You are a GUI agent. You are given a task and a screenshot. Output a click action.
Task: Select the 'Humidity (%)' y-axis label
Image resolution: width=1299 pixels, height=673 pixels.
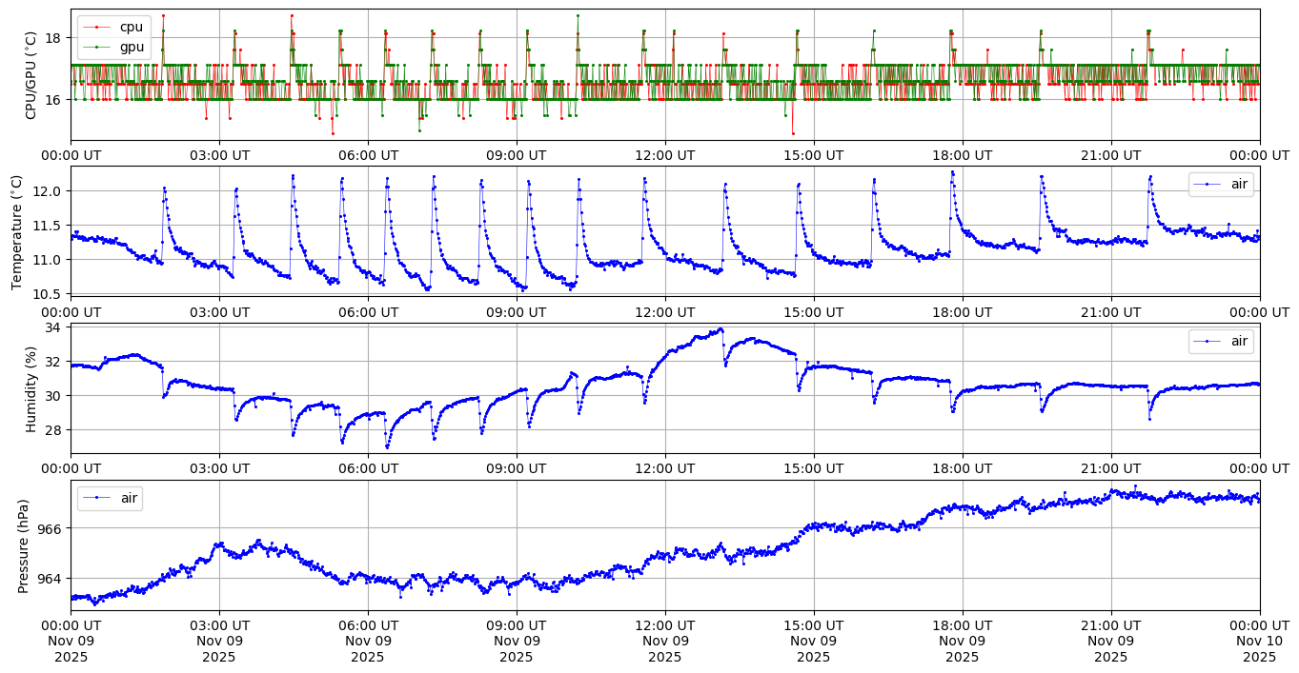[x=30, y=388]
